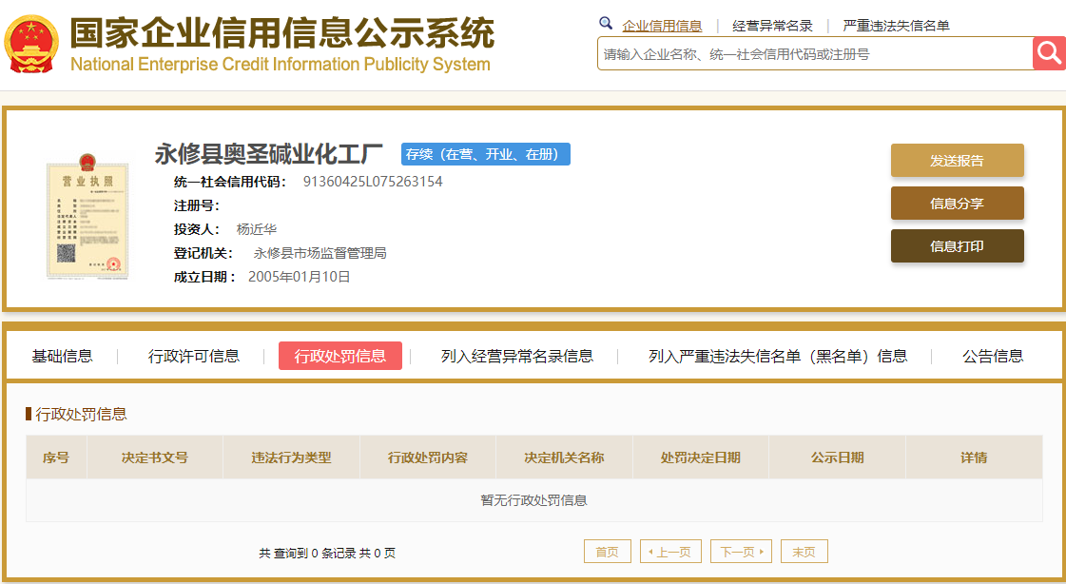This screenshot has height=584, width=1066.
Task: Jump to last page with 末页
Action: tap(804, 552)
